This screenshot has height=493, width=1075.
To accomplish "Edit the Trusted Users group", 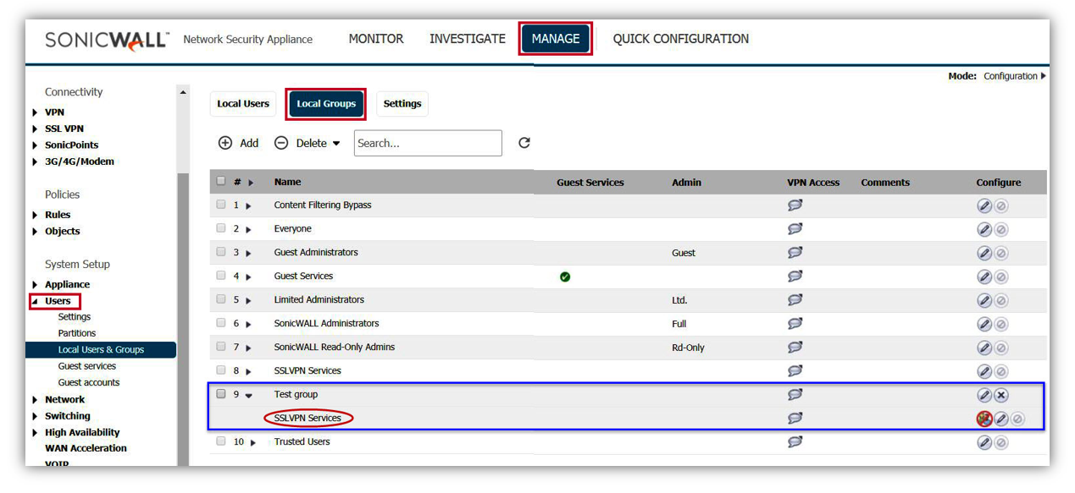I will coord(984,442).
